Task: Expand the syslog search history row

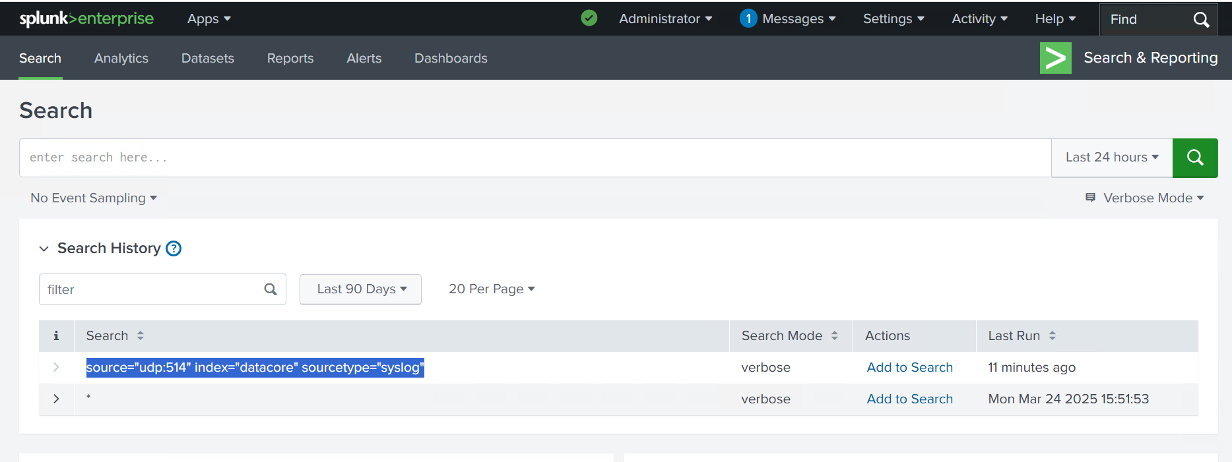Action: tap(56, 367)
